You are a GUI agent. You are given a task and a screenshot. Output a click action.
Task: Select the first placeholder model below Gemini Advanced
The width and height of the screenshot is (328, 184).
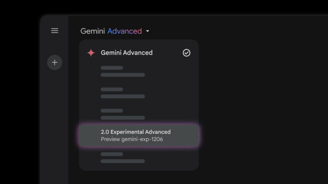pyautogui.click(x=123, y=71)
